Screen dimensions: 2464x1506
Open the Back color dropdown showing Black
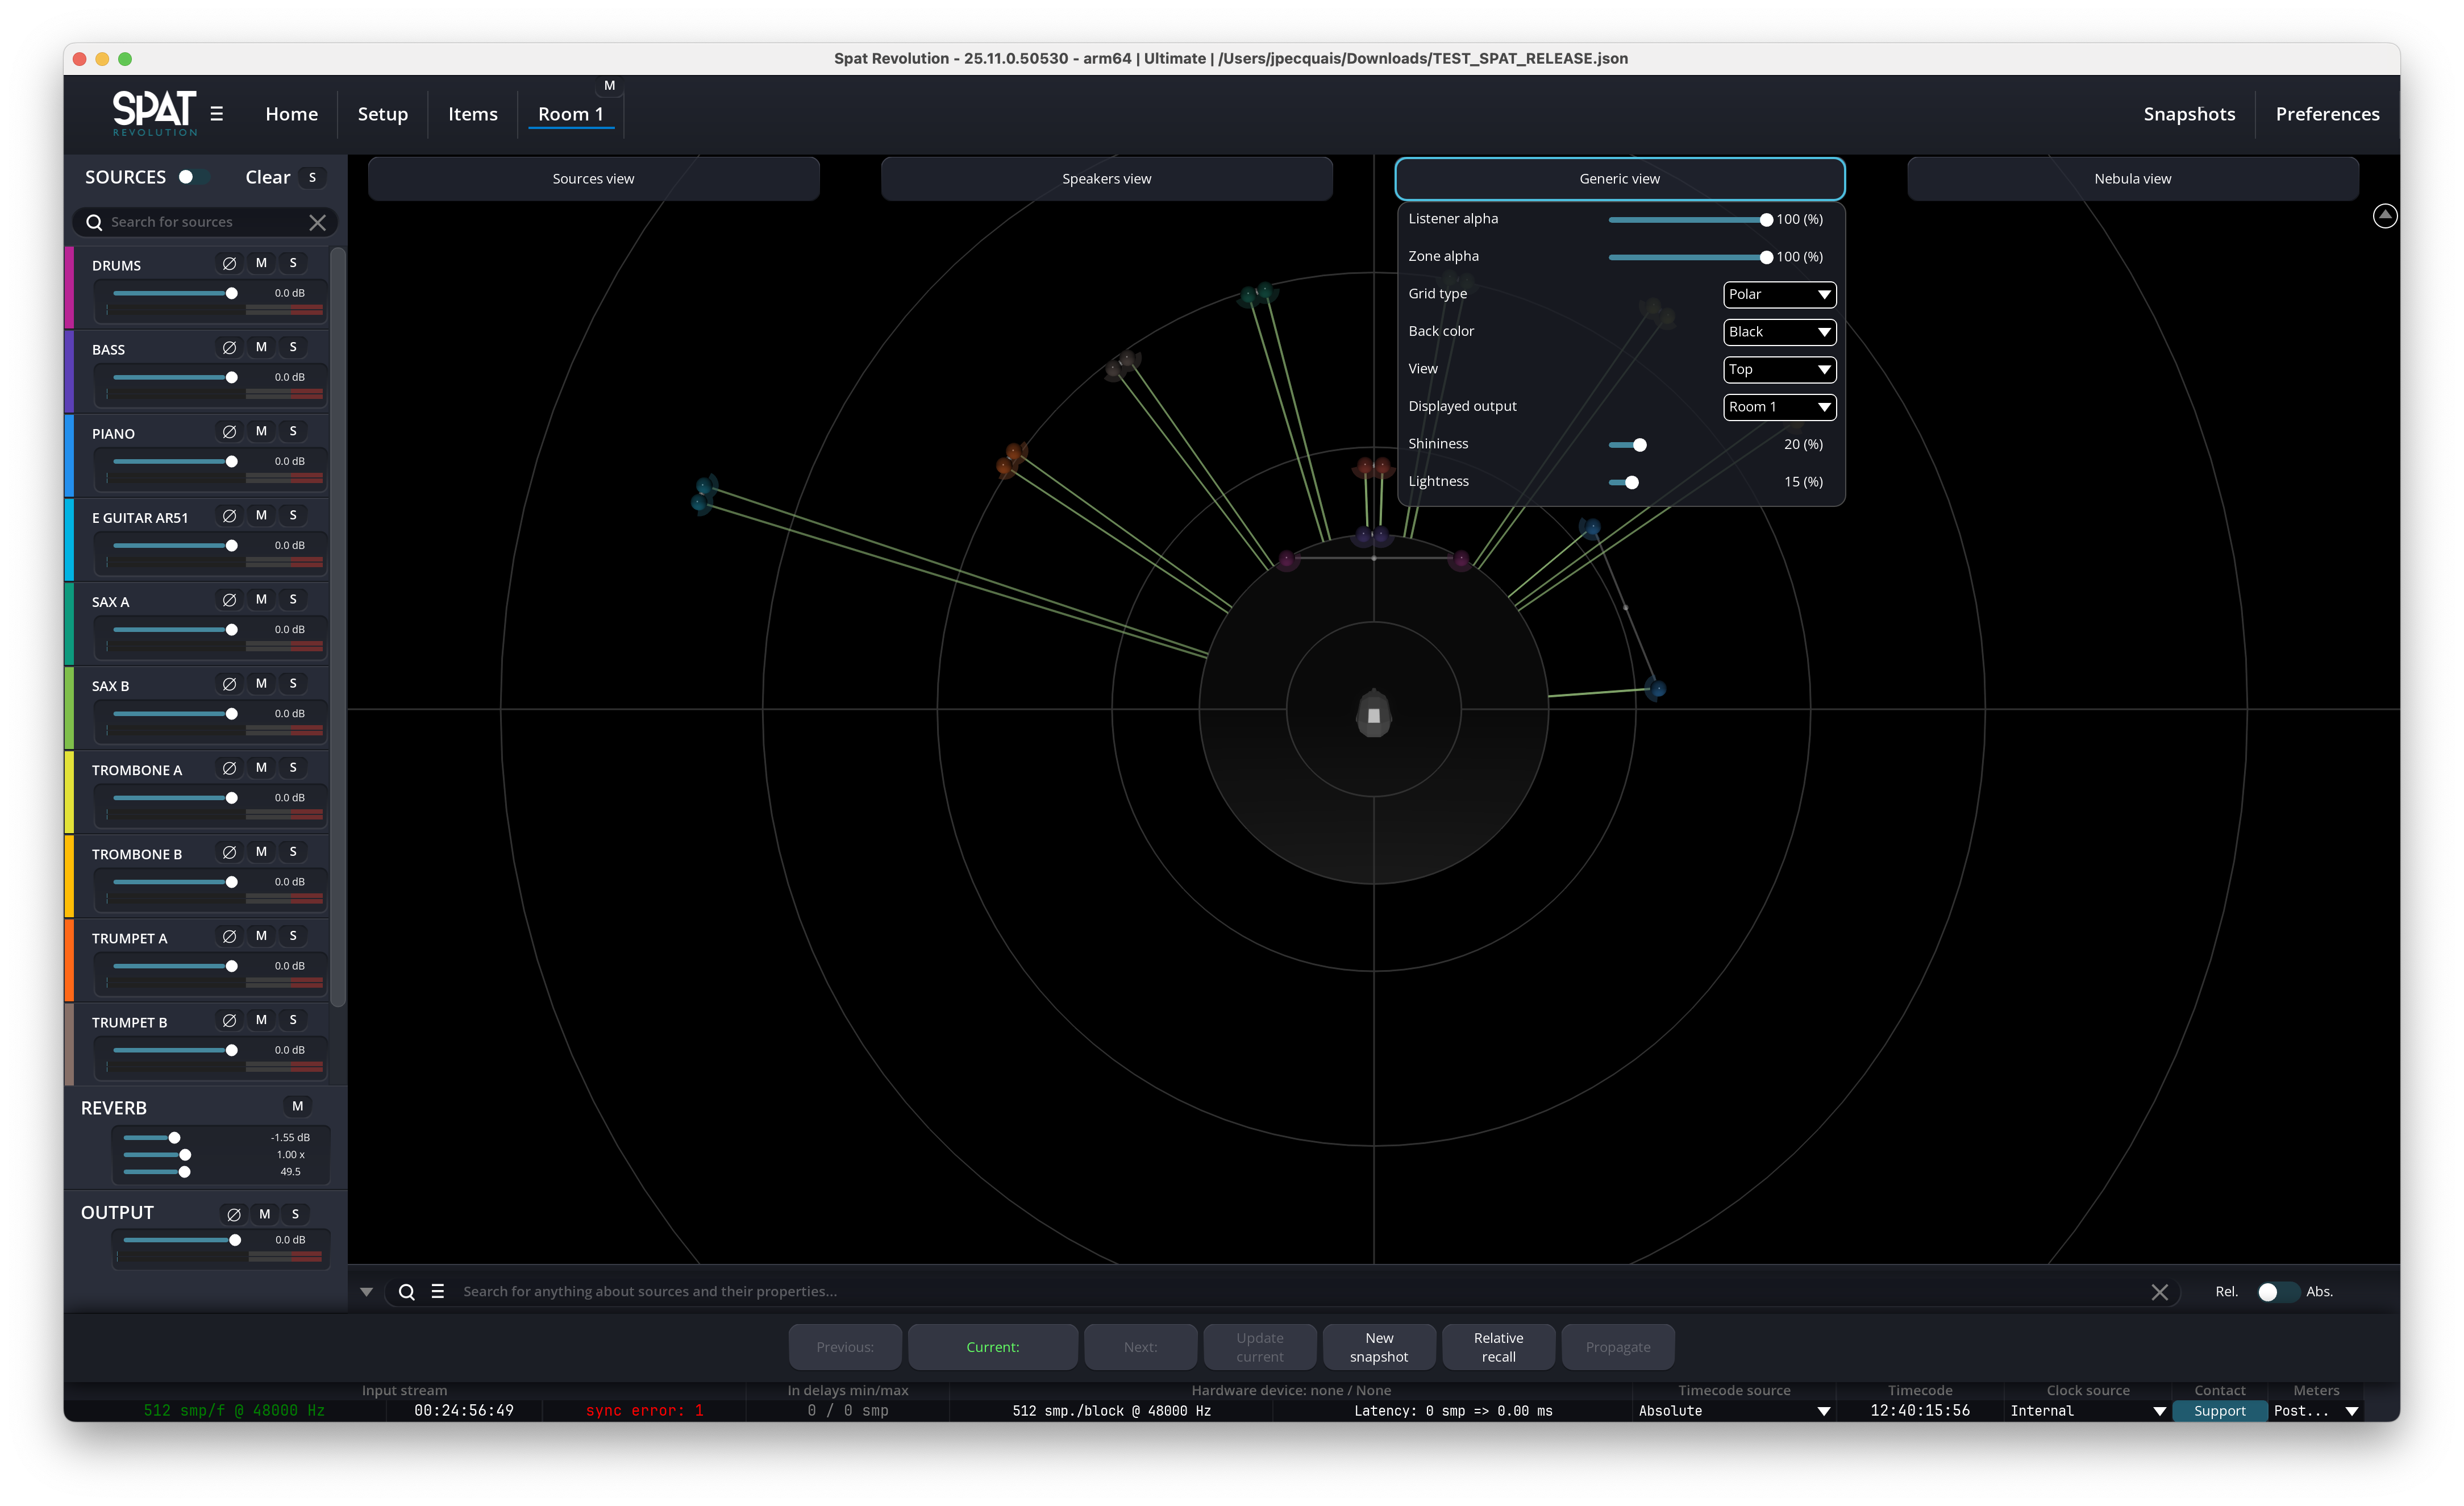pos(1779,332)
